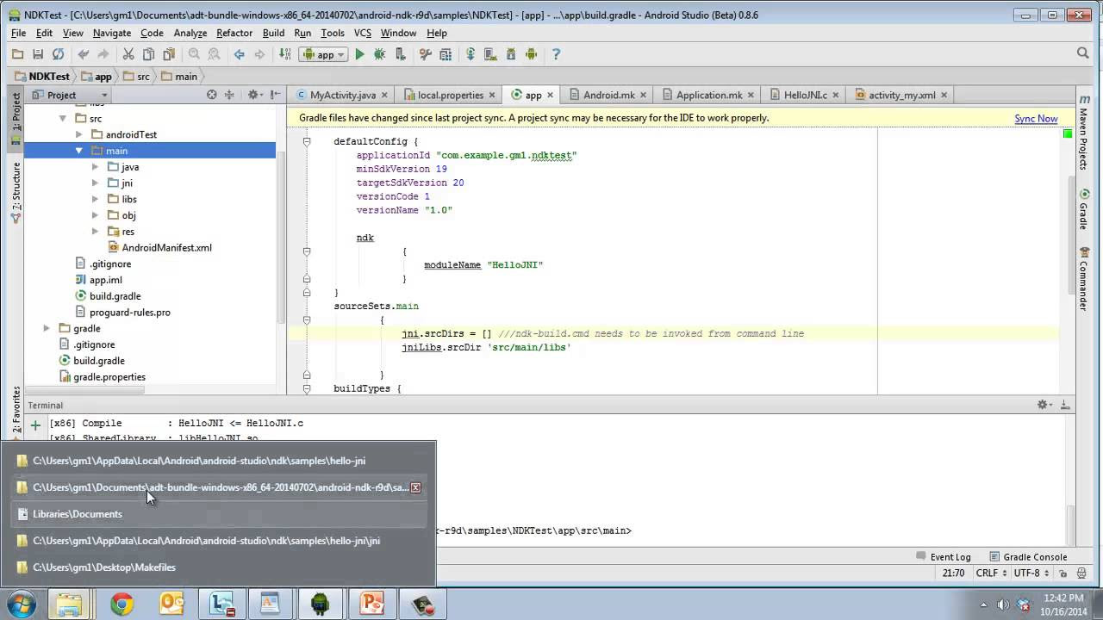This screenshot has width=1103, height=620.
Task: Click the Help question mark icon
Action: (x=556, y=54)
